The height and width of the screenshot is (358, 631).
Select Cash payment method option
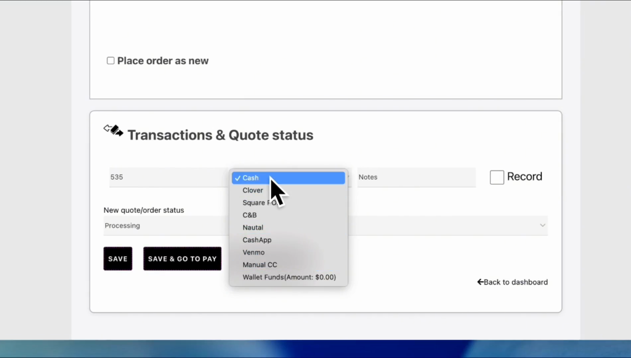[x=250, y=178]
